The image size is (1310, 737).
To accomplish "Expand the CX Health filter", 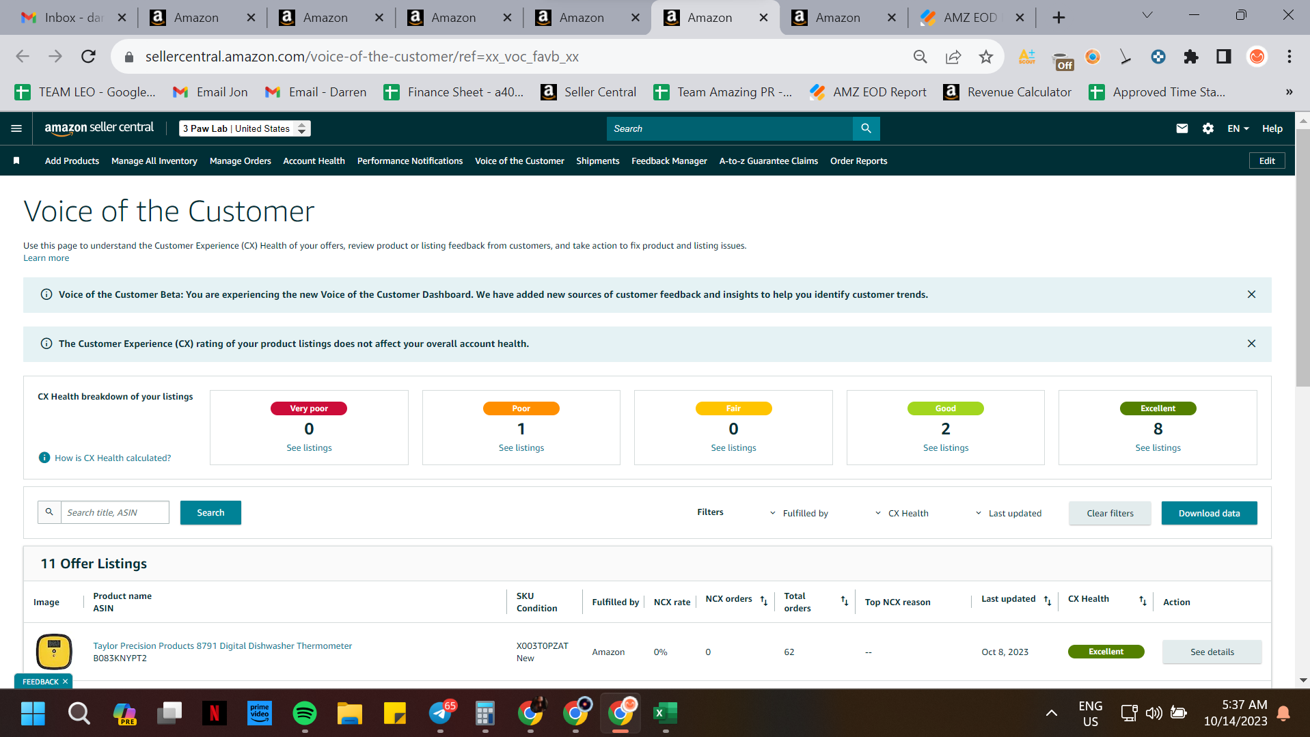I will 901,513.
